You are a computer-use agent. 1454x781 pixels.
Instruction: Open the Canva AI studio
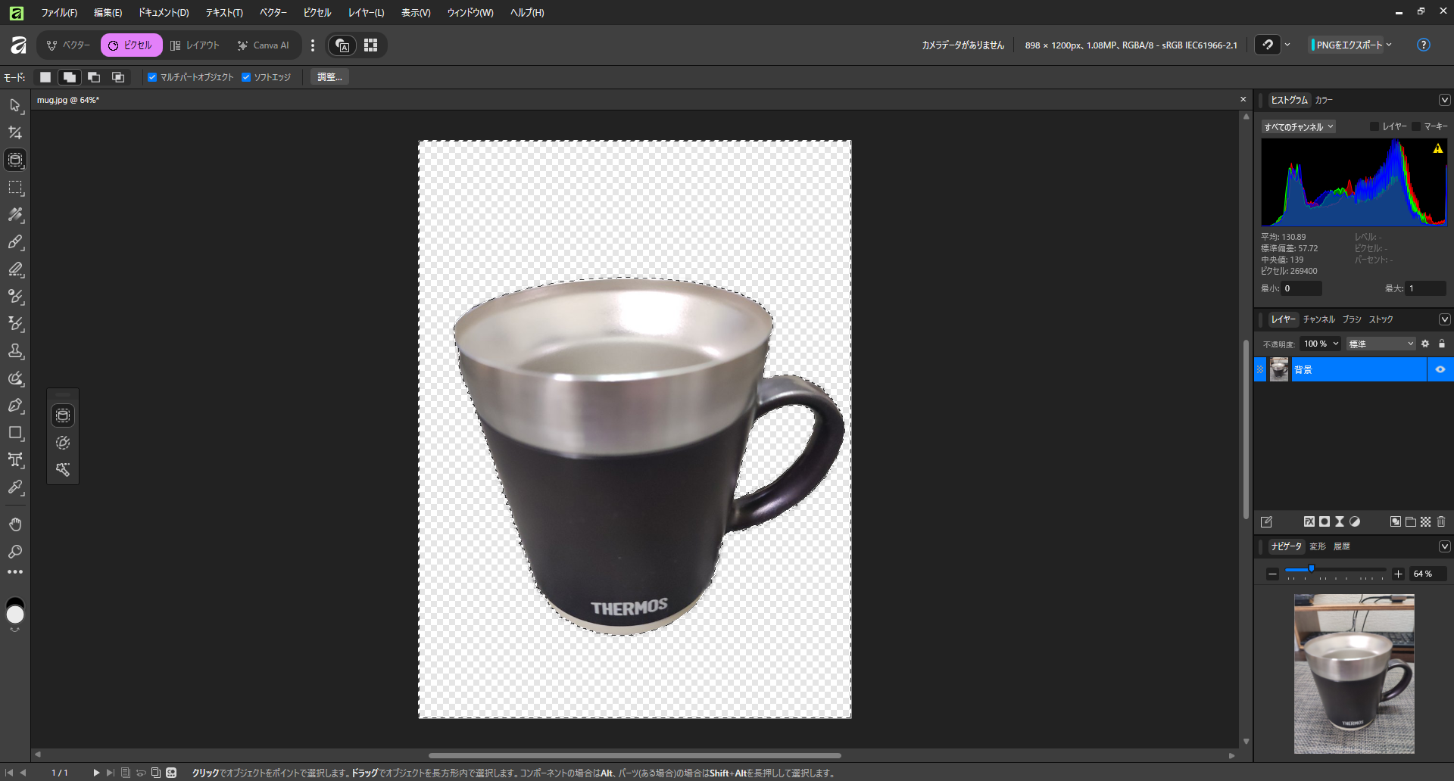point(263,45)
